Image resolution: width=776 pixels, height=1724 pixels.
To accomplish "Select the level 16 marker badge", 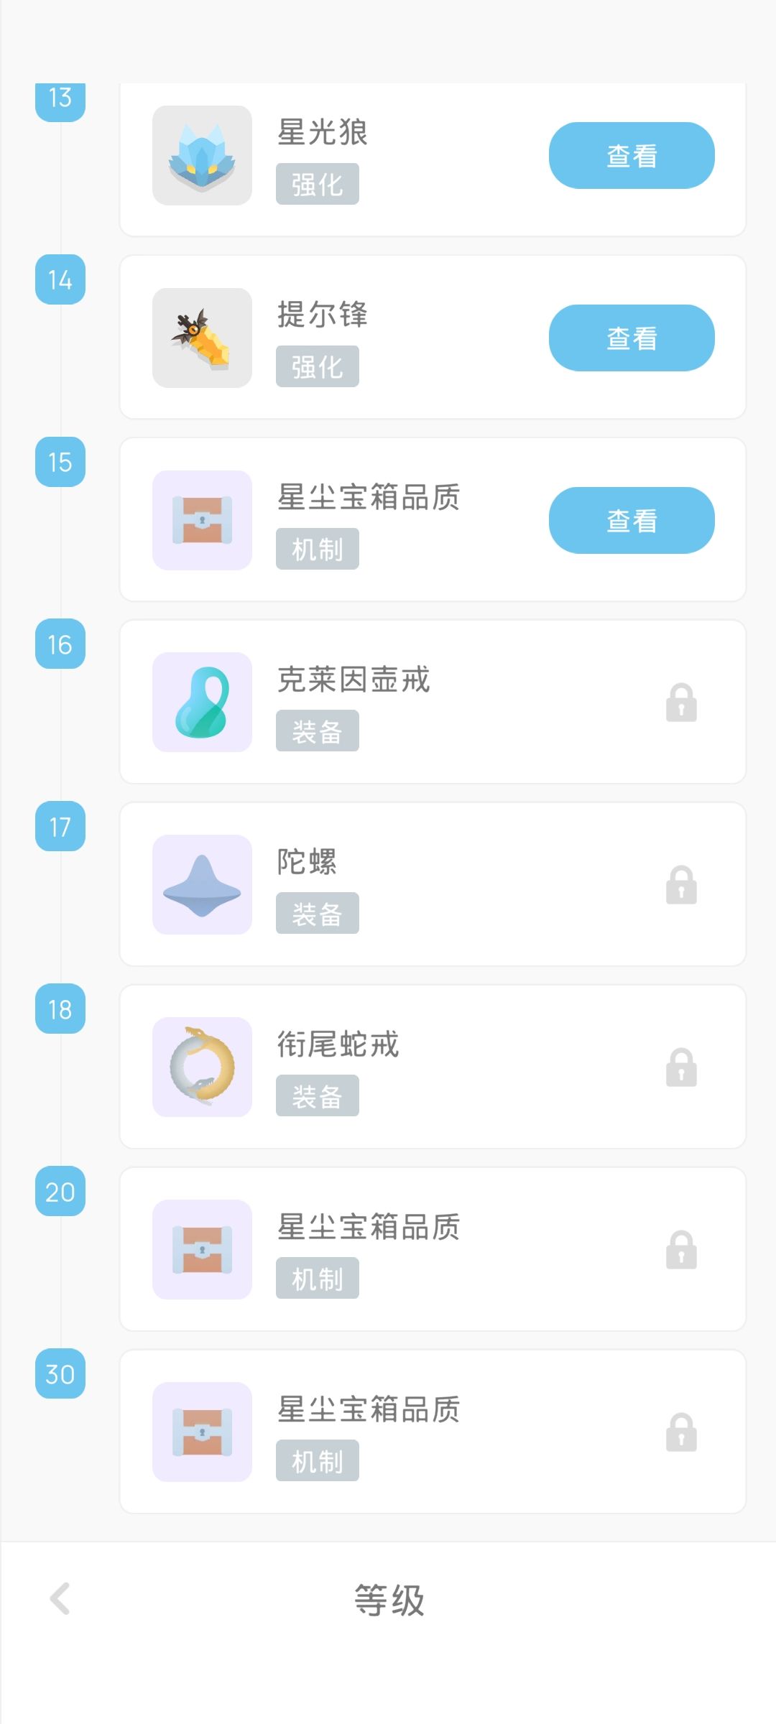I will (x=60, y=644).
